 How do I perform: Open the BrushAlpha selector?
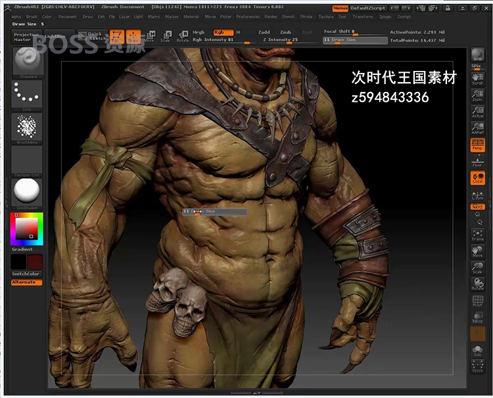(x=27, y=128)
